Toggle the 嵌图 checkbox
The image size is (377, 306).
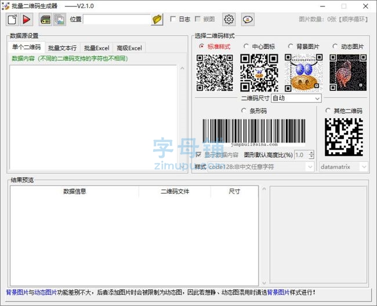(x=197, y=19)
